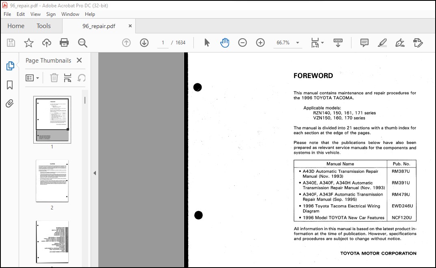Click publication number EWD246U
The width and height of the screenshot is (436, 268).
pyautogui.click(x=402, y=206)
